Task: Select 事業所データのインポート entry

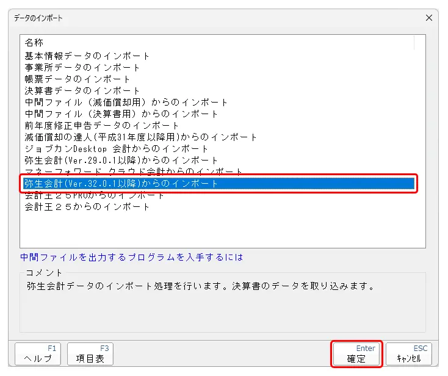Action: coord(82,67)
